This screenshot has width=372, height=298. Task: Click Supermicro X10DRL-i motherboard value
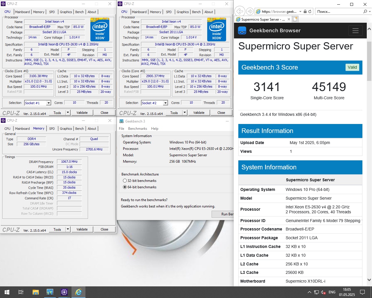point(305,281)
